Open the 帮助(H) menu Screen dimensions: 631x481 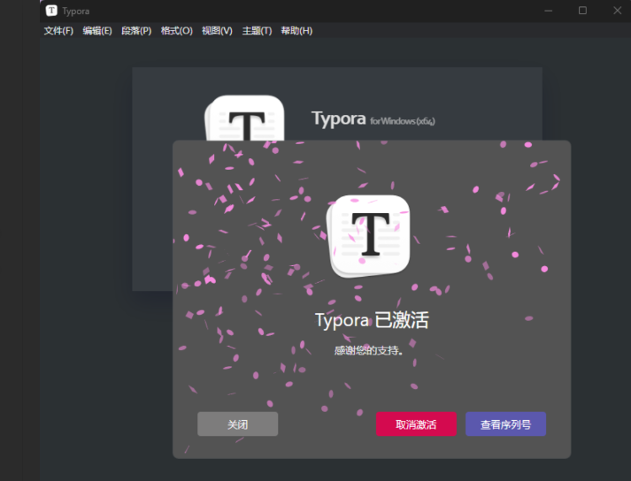click(296, 31)
